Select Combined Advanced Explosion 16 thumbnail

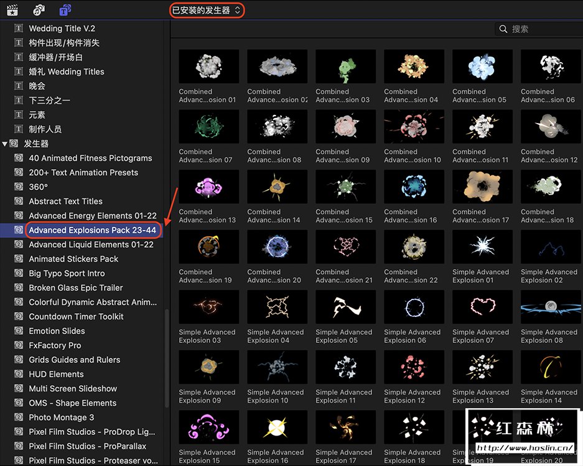[414, 187]
